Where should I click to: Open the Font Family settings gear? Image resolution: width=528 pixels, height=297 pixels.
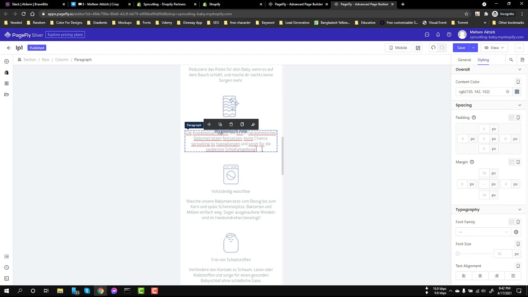click(516, 232)
